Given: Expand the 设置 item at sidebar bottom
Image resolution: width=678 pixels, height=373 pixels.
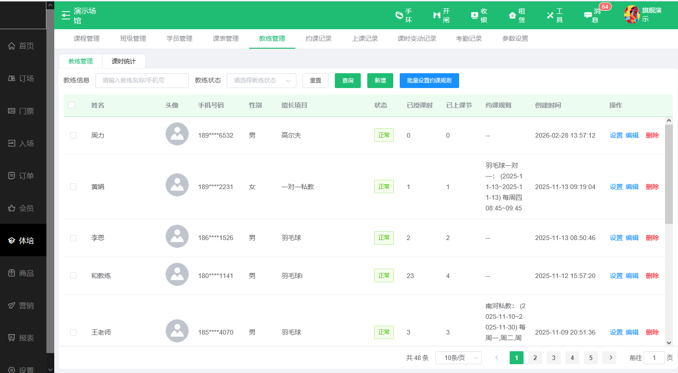Looking at the screenshot, I should (23, 368).
